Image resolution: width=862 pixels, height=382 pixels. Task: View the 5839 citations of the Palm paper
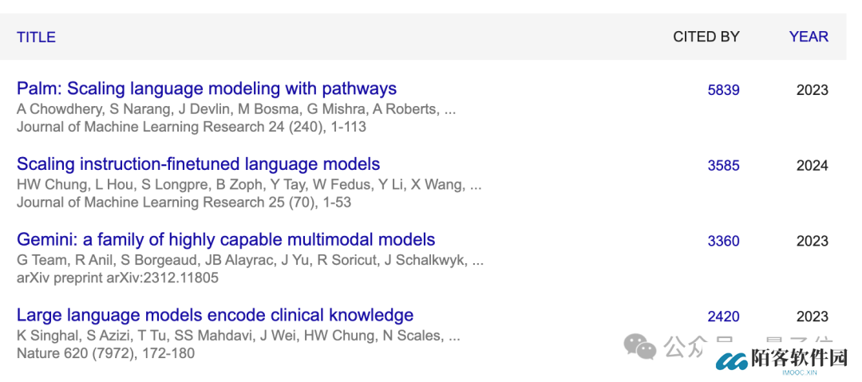tap(723, 90)
